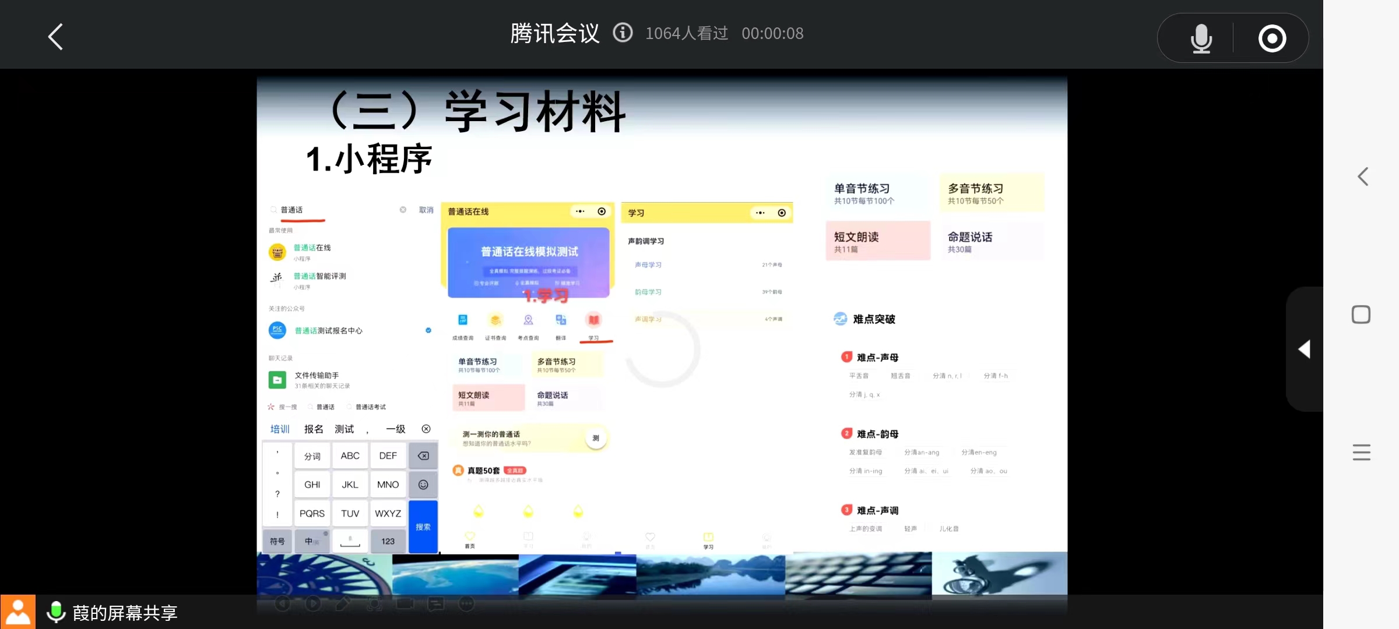Mute green microphone next to presenter name
The height and width of the screenshot is (629, 1399).
click(x=56, y=612)
